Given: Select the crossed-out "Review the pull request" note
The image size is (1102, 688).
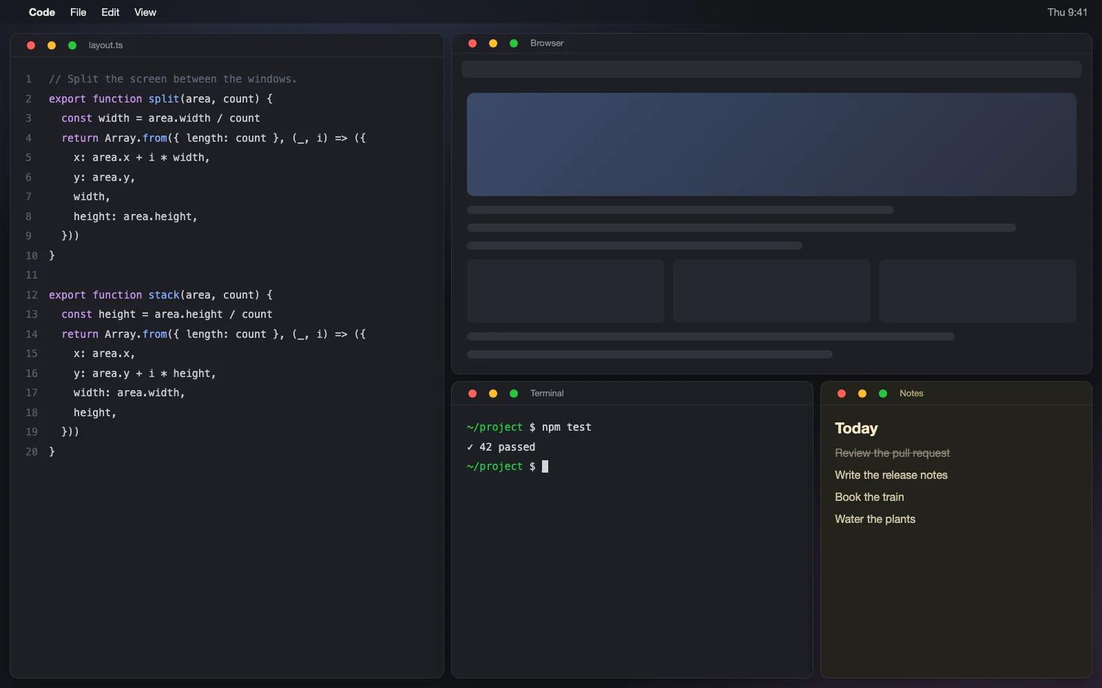Looking at the screenshot, I should point(892,453).
